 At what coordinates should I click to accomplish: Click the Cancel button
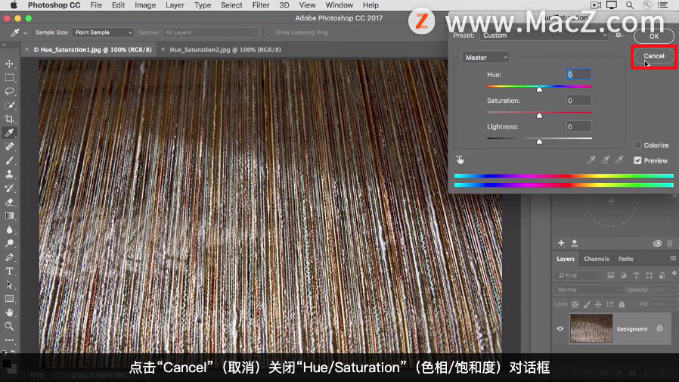pyautogui.click(x=653, y=56)
